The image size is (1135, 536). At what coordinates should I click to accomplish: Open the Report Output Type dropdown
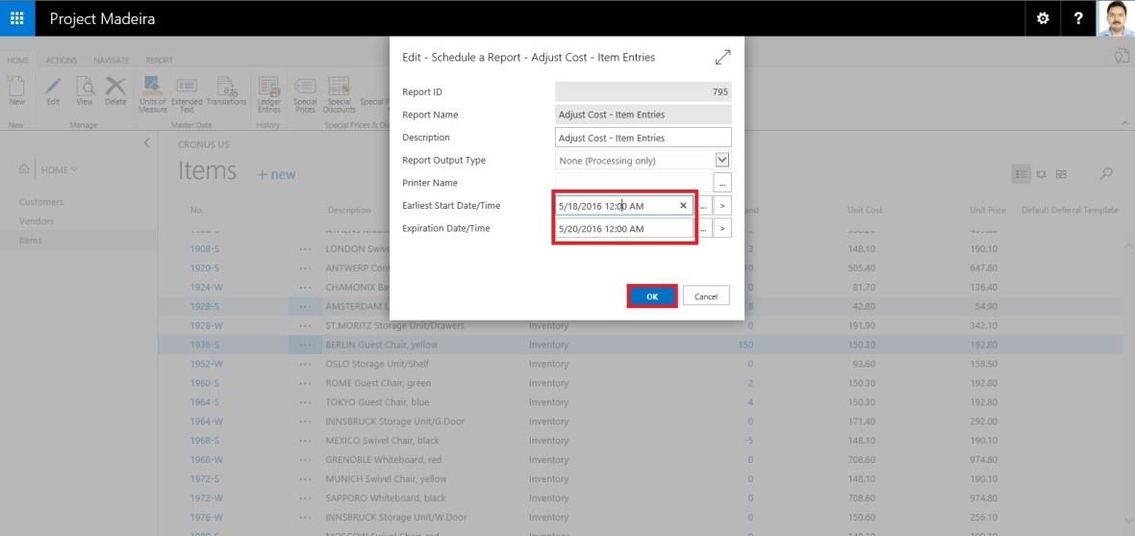coord(722,160)
